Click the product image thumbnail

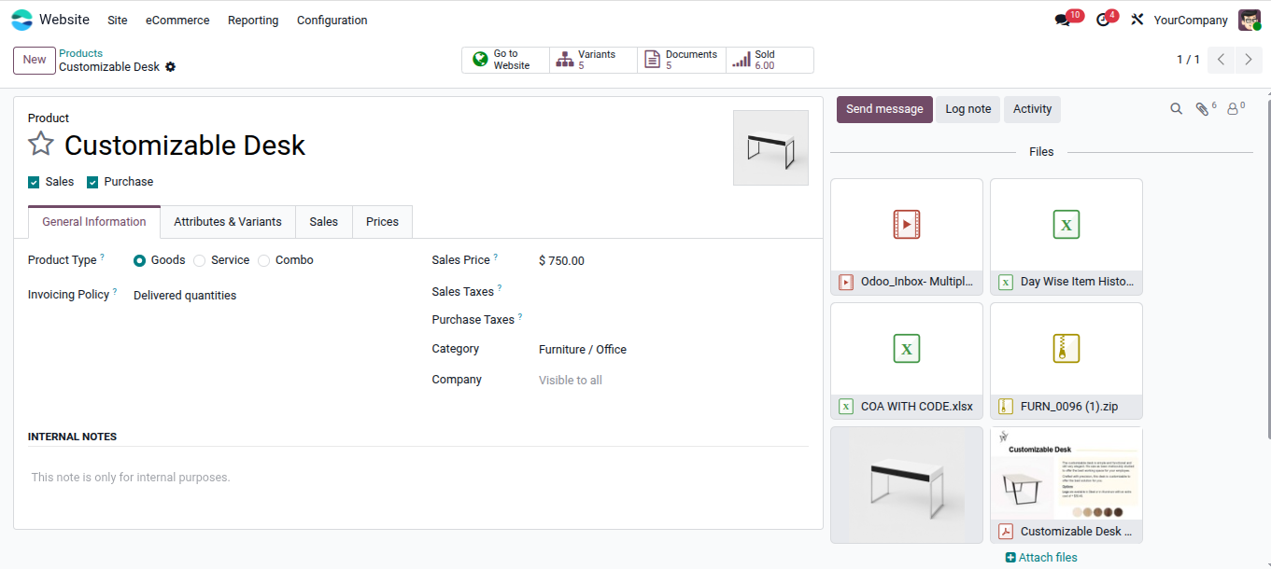[x=770, y=147]
